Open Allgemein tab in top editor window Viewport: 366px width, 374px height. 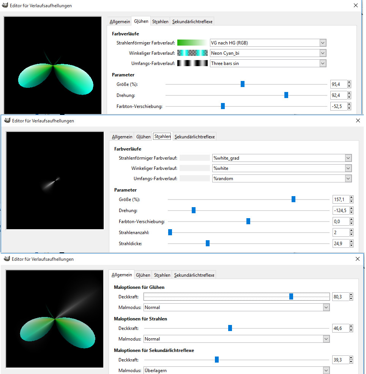pyautogui.click(x=120, y=21)
